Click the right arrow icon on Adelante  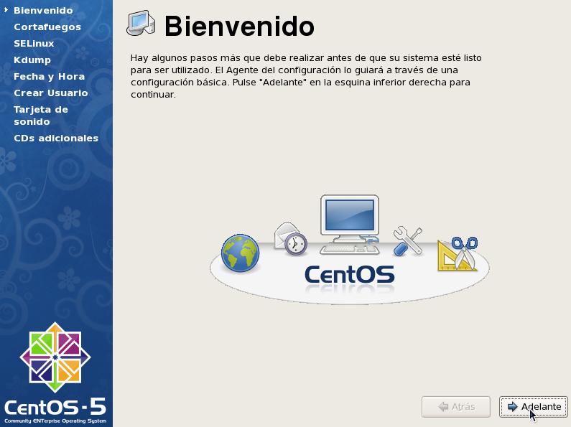(x=512, y=407)
